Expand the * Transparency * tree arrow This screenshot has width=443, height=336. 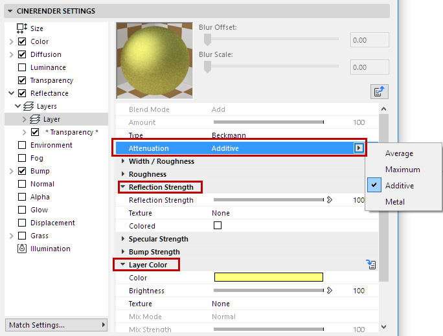(25, 132)
